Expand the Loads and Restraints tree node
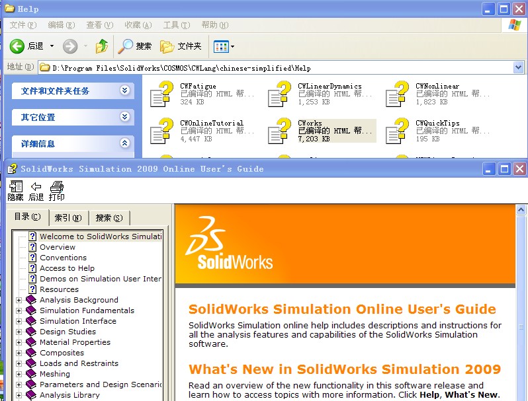528x401 pixels. 19,364
